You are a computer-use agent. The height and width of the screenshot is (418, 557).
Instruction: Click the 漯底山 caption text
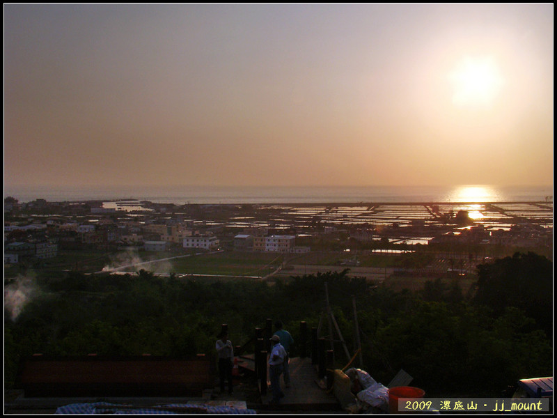458,405
